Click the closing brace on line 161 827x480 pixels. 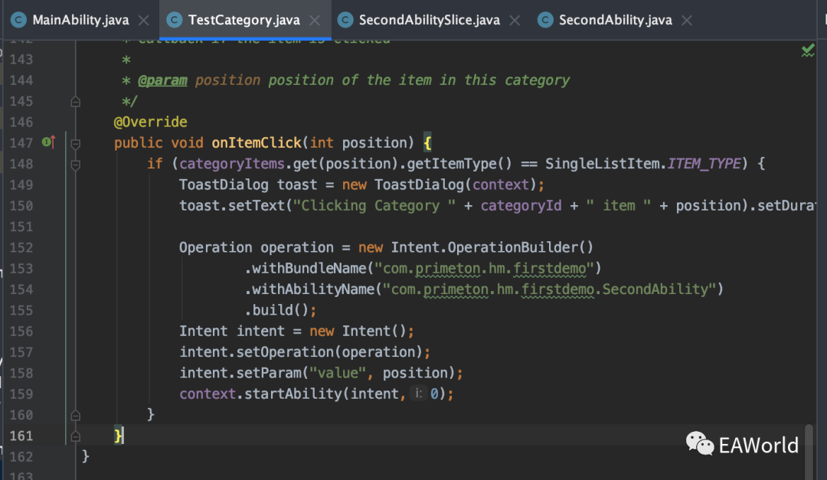tap(118, 436)
